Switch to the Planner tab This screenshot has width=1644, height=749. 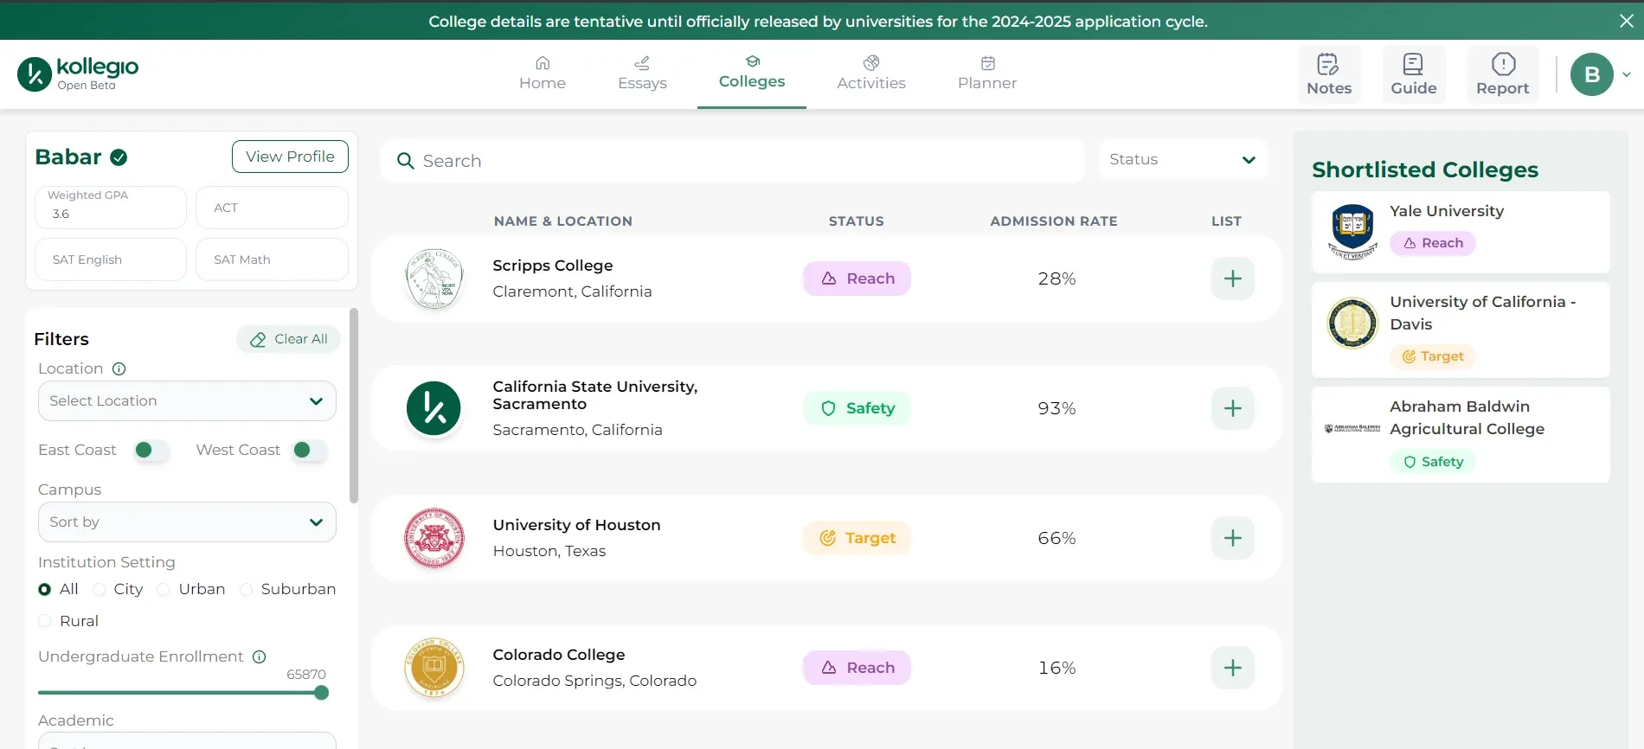tap(986, 74)
